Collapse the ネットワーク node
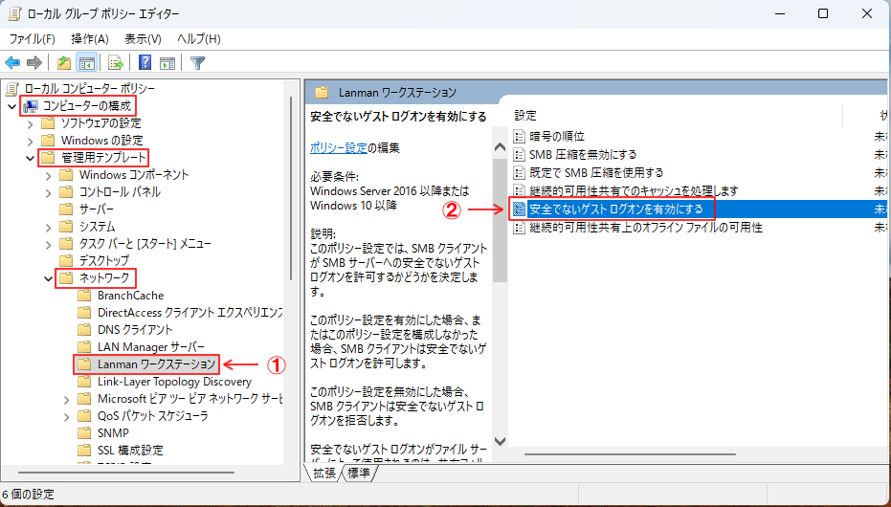 pyautogui.click(x=48, y=278)
